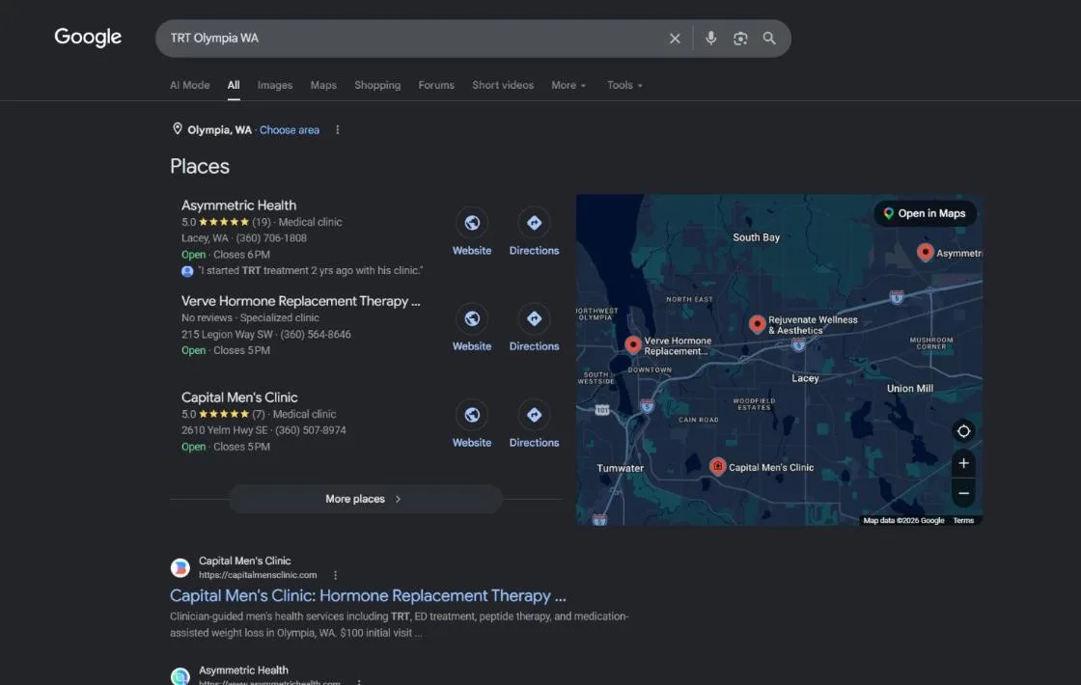Click Capital Men's Clinic result favicon
1081x685 pixels.
tap(180, 567)
